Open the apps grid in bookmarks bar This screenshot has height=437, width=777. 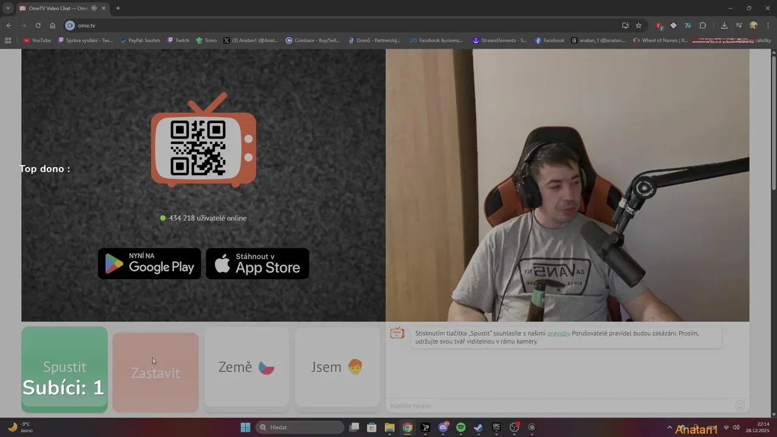(x=8, y=41)
